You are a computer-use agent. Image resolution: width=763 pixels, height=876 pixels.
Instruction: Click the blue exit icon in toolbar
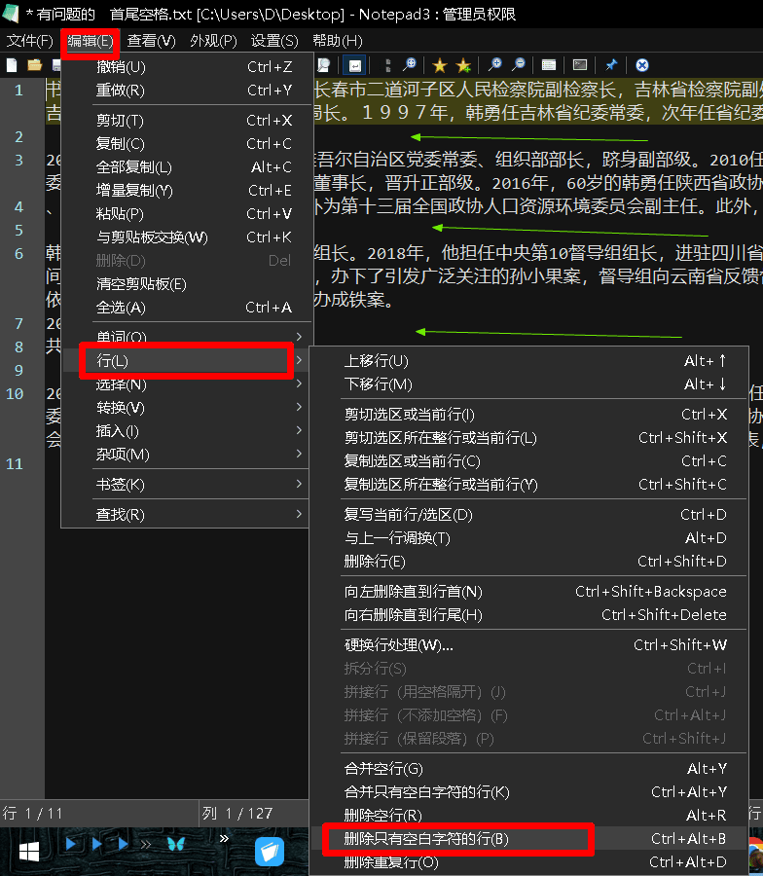(642, 65)
